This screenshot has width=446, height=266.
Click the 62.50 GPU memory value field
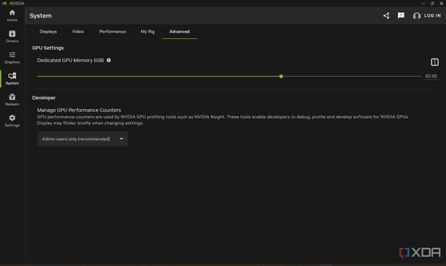[431, 76]
